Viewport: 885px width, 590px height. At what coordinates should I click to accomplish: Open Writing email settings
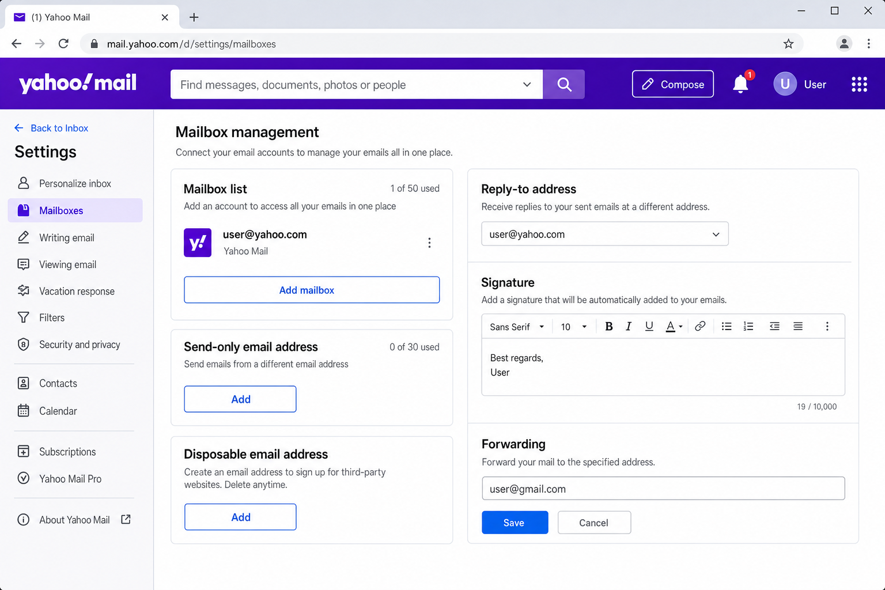coord(75,237)
